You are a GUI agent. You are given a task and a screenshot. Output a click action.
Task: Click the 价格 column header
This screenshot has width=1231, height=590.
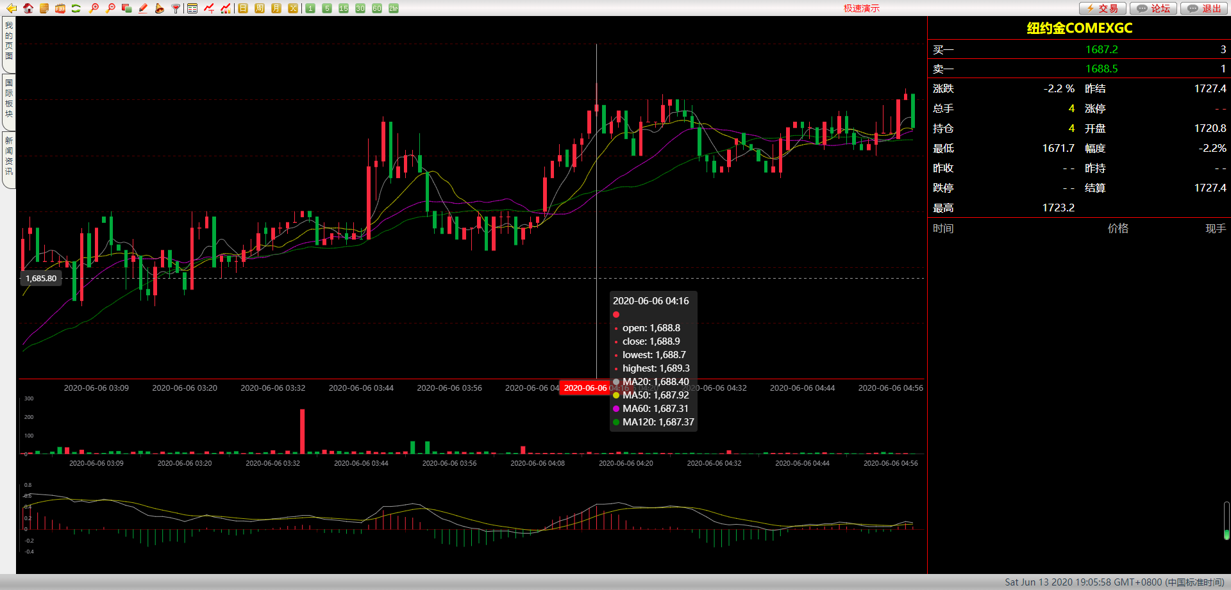1118,229
